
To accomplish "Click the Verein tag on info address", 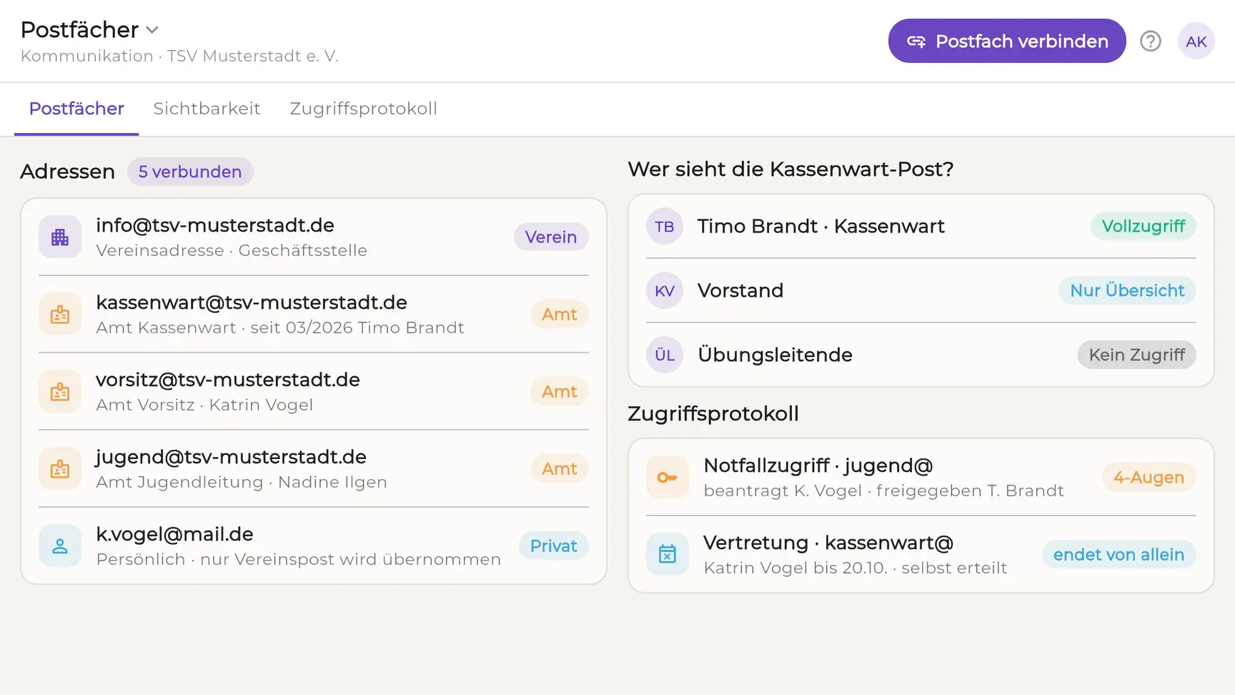I will click(x=551, y=237).
